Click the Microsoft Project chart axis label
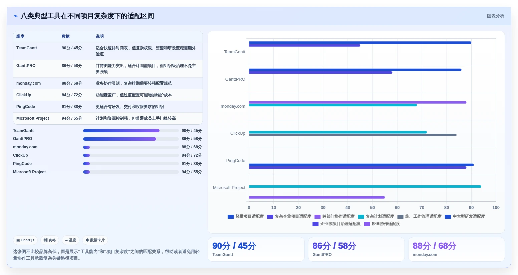518x275 pixels. click(229, 188)
